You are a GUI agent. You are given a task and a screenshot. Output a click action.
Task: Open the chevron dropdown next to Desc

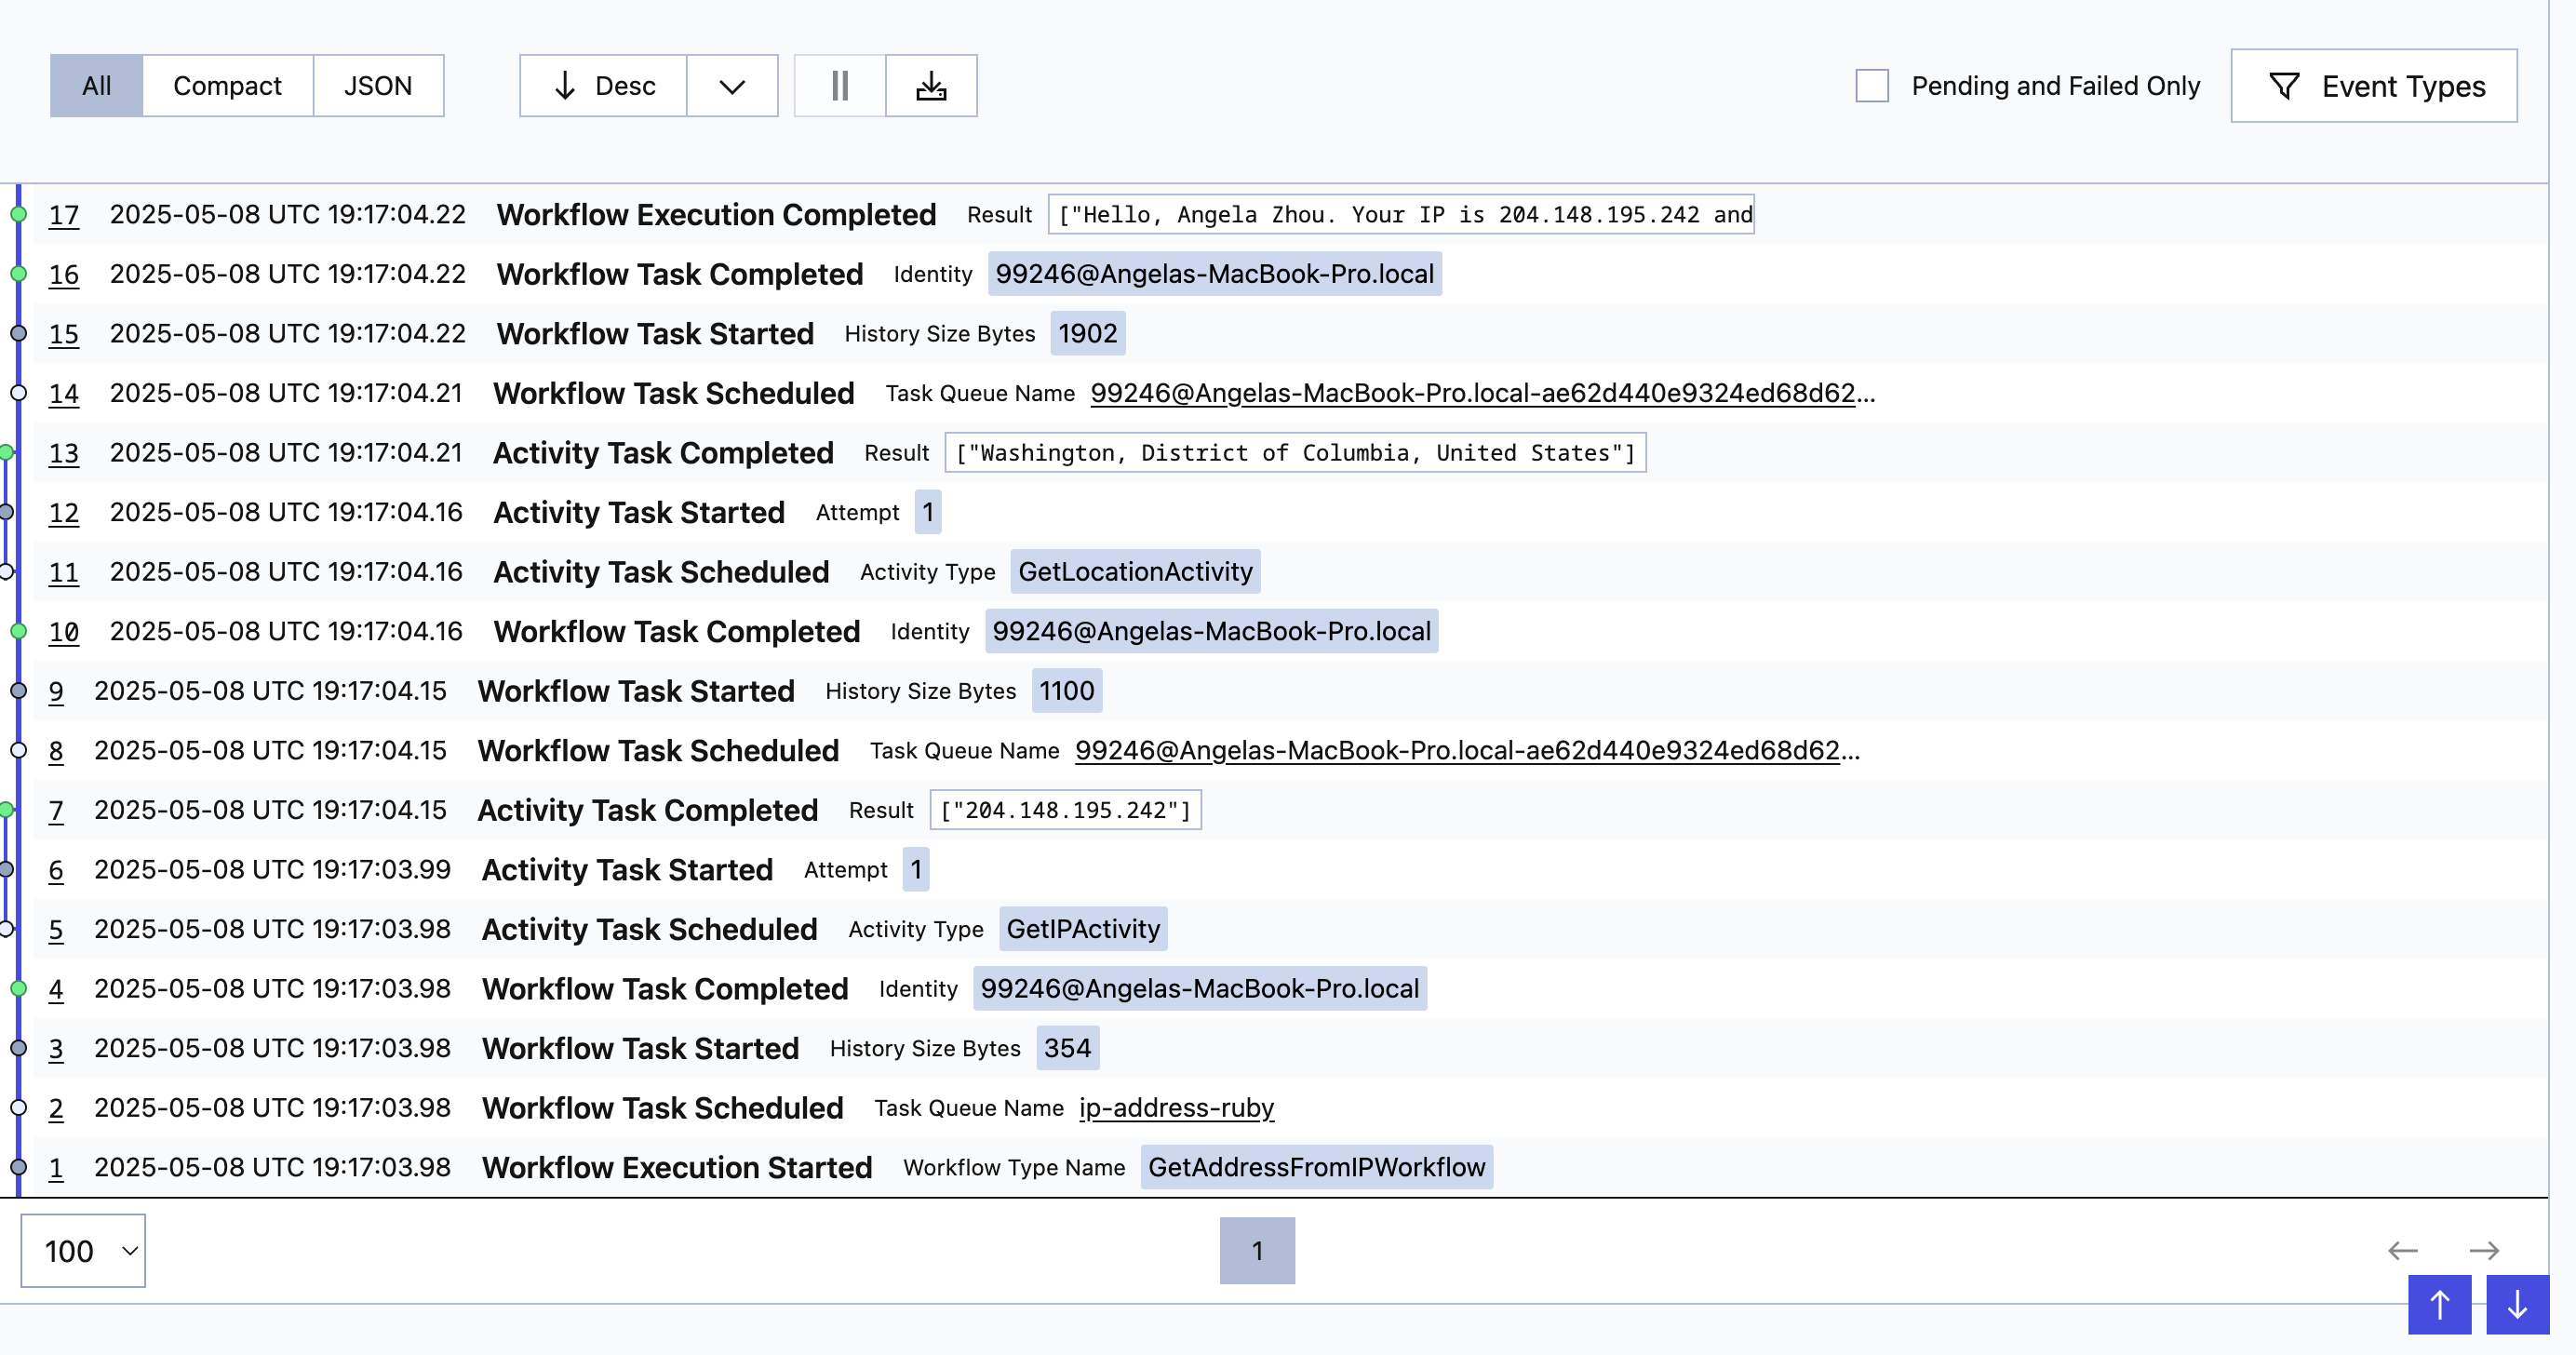(x=731, y=85)
